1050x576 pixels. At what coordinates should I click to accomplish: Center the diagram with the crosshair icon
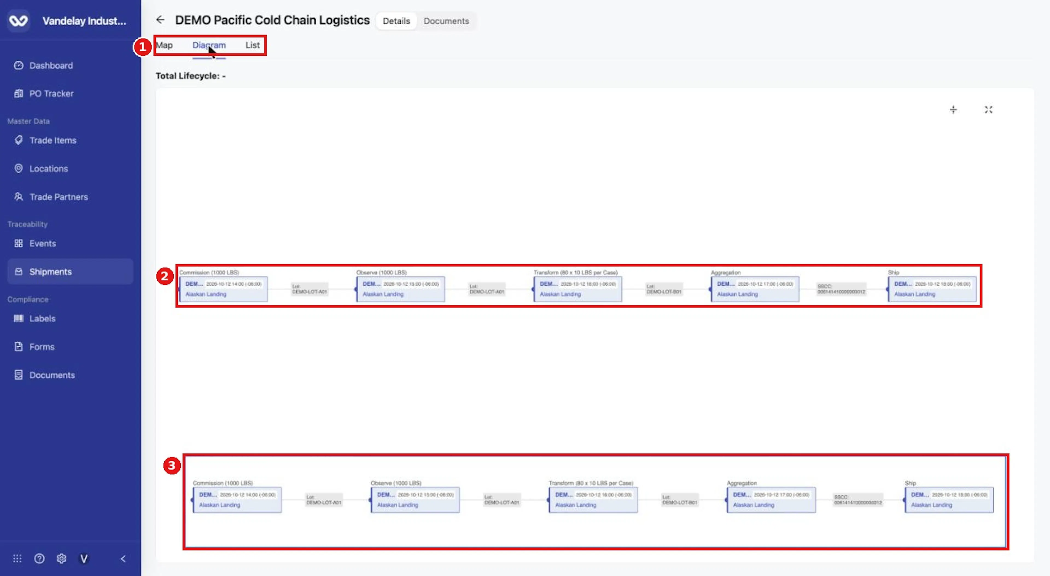953,110
